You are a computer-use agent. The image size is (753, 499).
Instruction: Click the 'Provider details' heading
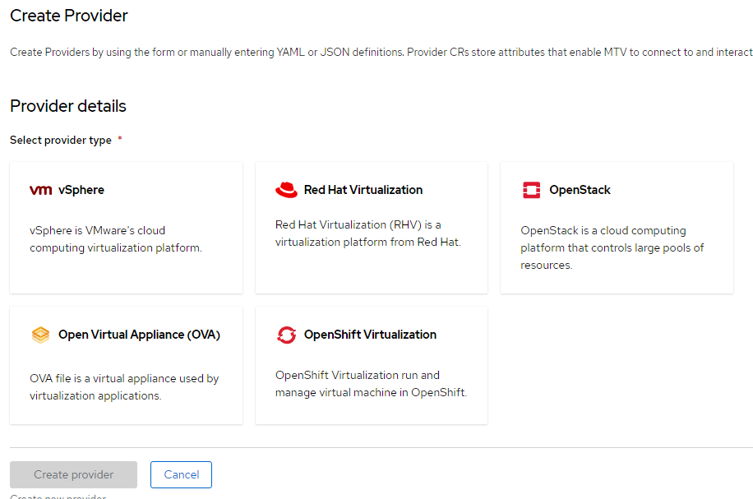coord(68,106)
